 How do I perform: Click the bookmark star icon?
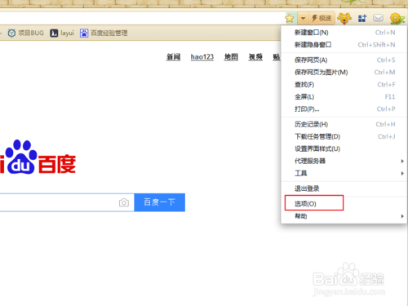[290, 18]
